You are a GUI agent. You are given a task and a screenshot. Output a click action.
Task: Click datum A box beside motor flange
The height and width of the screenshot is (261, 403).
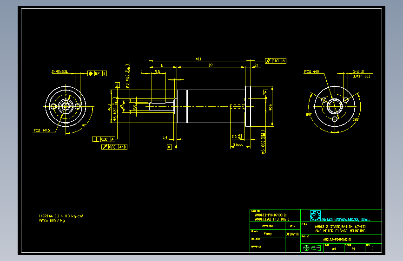pyautogui.click(x=265, y=92)
